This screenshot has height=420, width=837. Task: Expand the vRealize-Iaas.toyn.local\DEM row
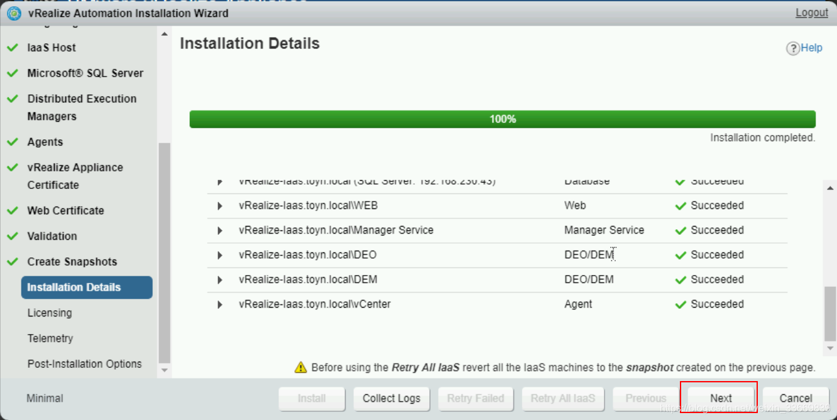coord(220,280)
